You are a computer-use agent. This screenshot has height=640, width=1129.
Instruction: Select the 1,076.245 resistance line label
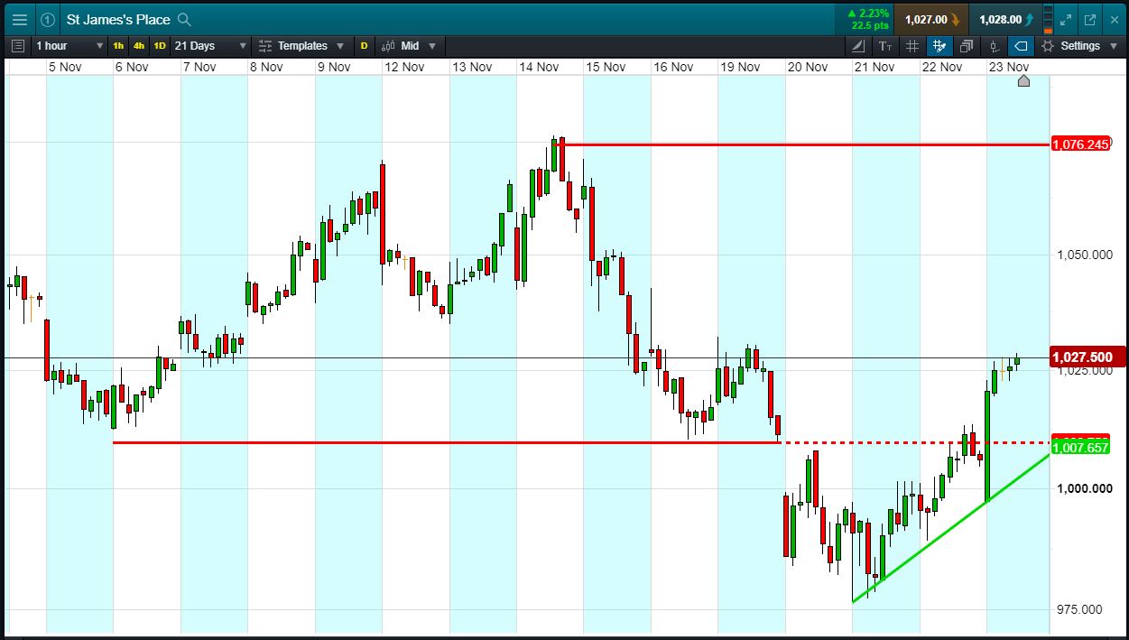(x=1080, y=144)
